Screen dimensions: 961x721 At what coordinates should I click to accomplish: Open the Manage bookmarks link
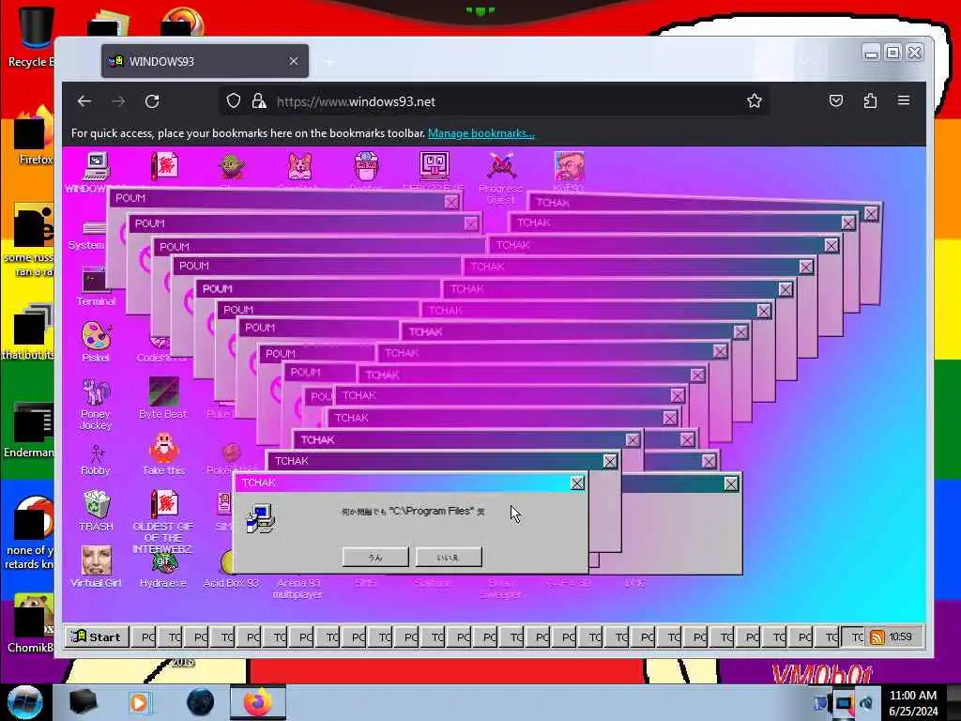(481, 133)
